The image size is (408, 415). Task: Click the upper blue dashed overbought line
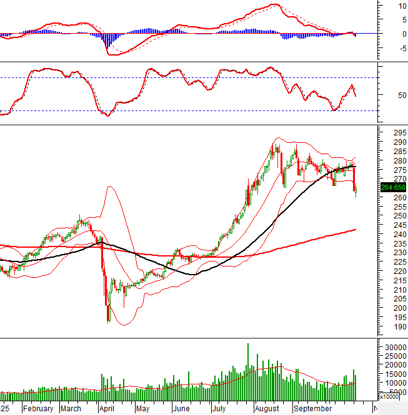[187, 77]
